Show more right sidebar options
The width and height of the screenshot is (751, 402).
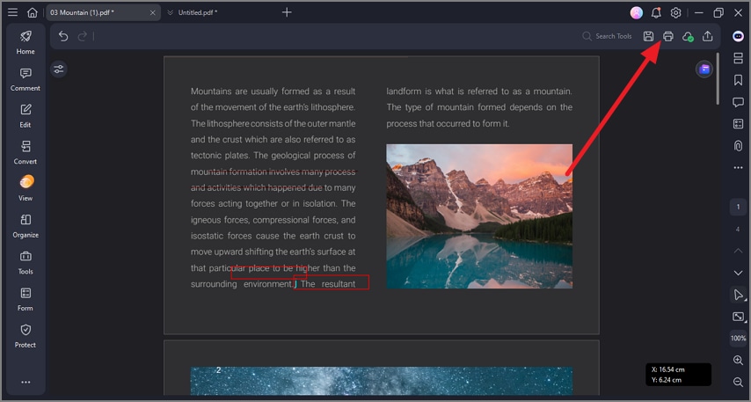(x=738, y=168)
